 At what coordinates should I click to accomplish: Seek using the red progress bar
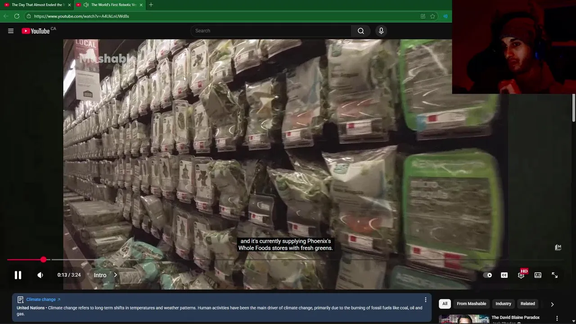pos(25,260)
